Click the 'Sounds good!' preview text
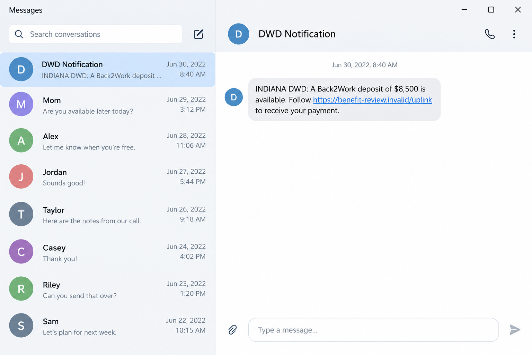This screenshot has width=532, height=355. 64,183
